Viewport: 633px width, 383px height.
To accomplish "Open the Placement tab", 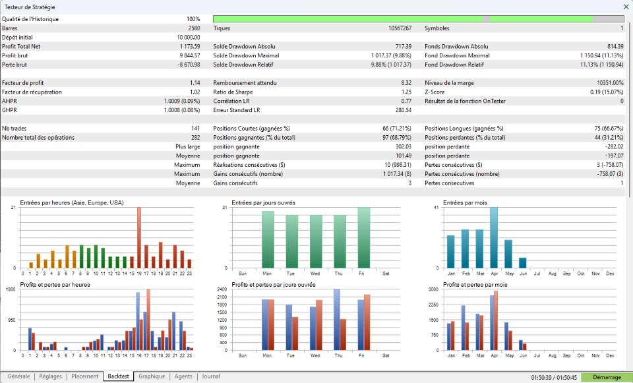I will click(85, 376).
